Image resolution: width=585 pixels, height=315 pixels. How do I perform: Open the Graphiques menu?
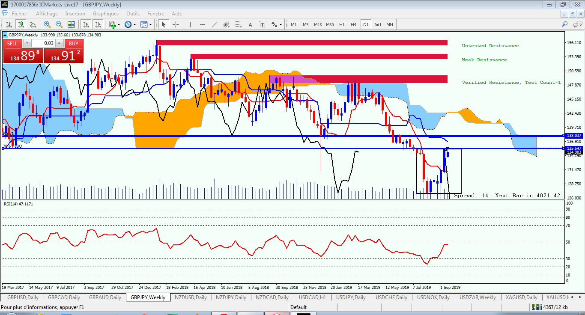106,14
